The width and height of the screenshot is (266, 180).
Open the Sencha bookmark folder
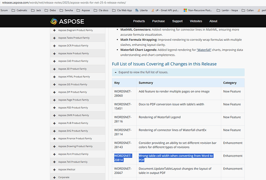[66, 10]
